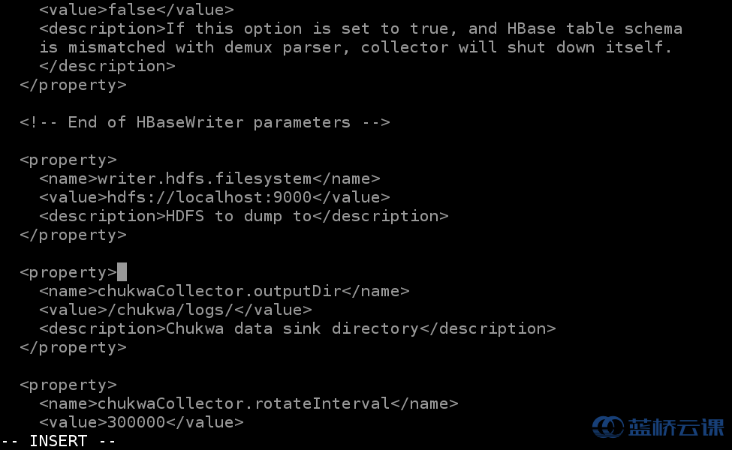732x450 pixels.
Task: Click the -- INSERT -- mode indicator
Action: [x=59, y=441]
